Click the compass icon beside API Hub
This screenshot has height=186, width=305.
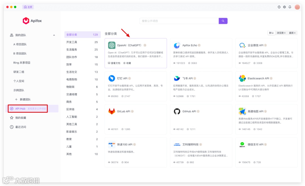click(x=12, y=108)
